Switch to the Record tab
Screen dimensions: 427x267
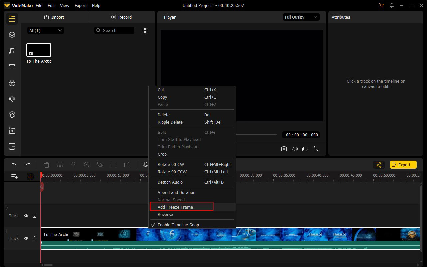tap(122, 17)
